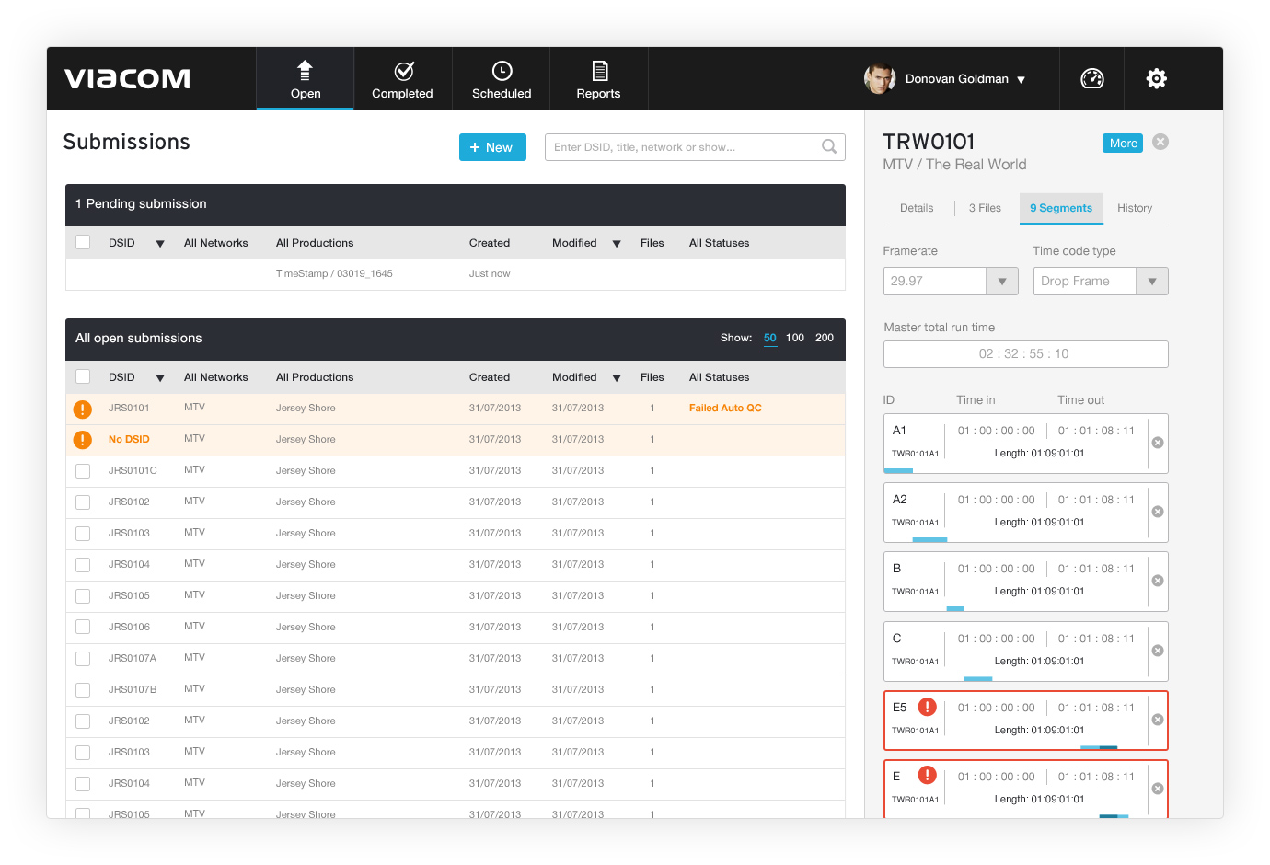This screenshot has width=1270, height=865.
Task: Click the More button
Action: [1123, 143]
